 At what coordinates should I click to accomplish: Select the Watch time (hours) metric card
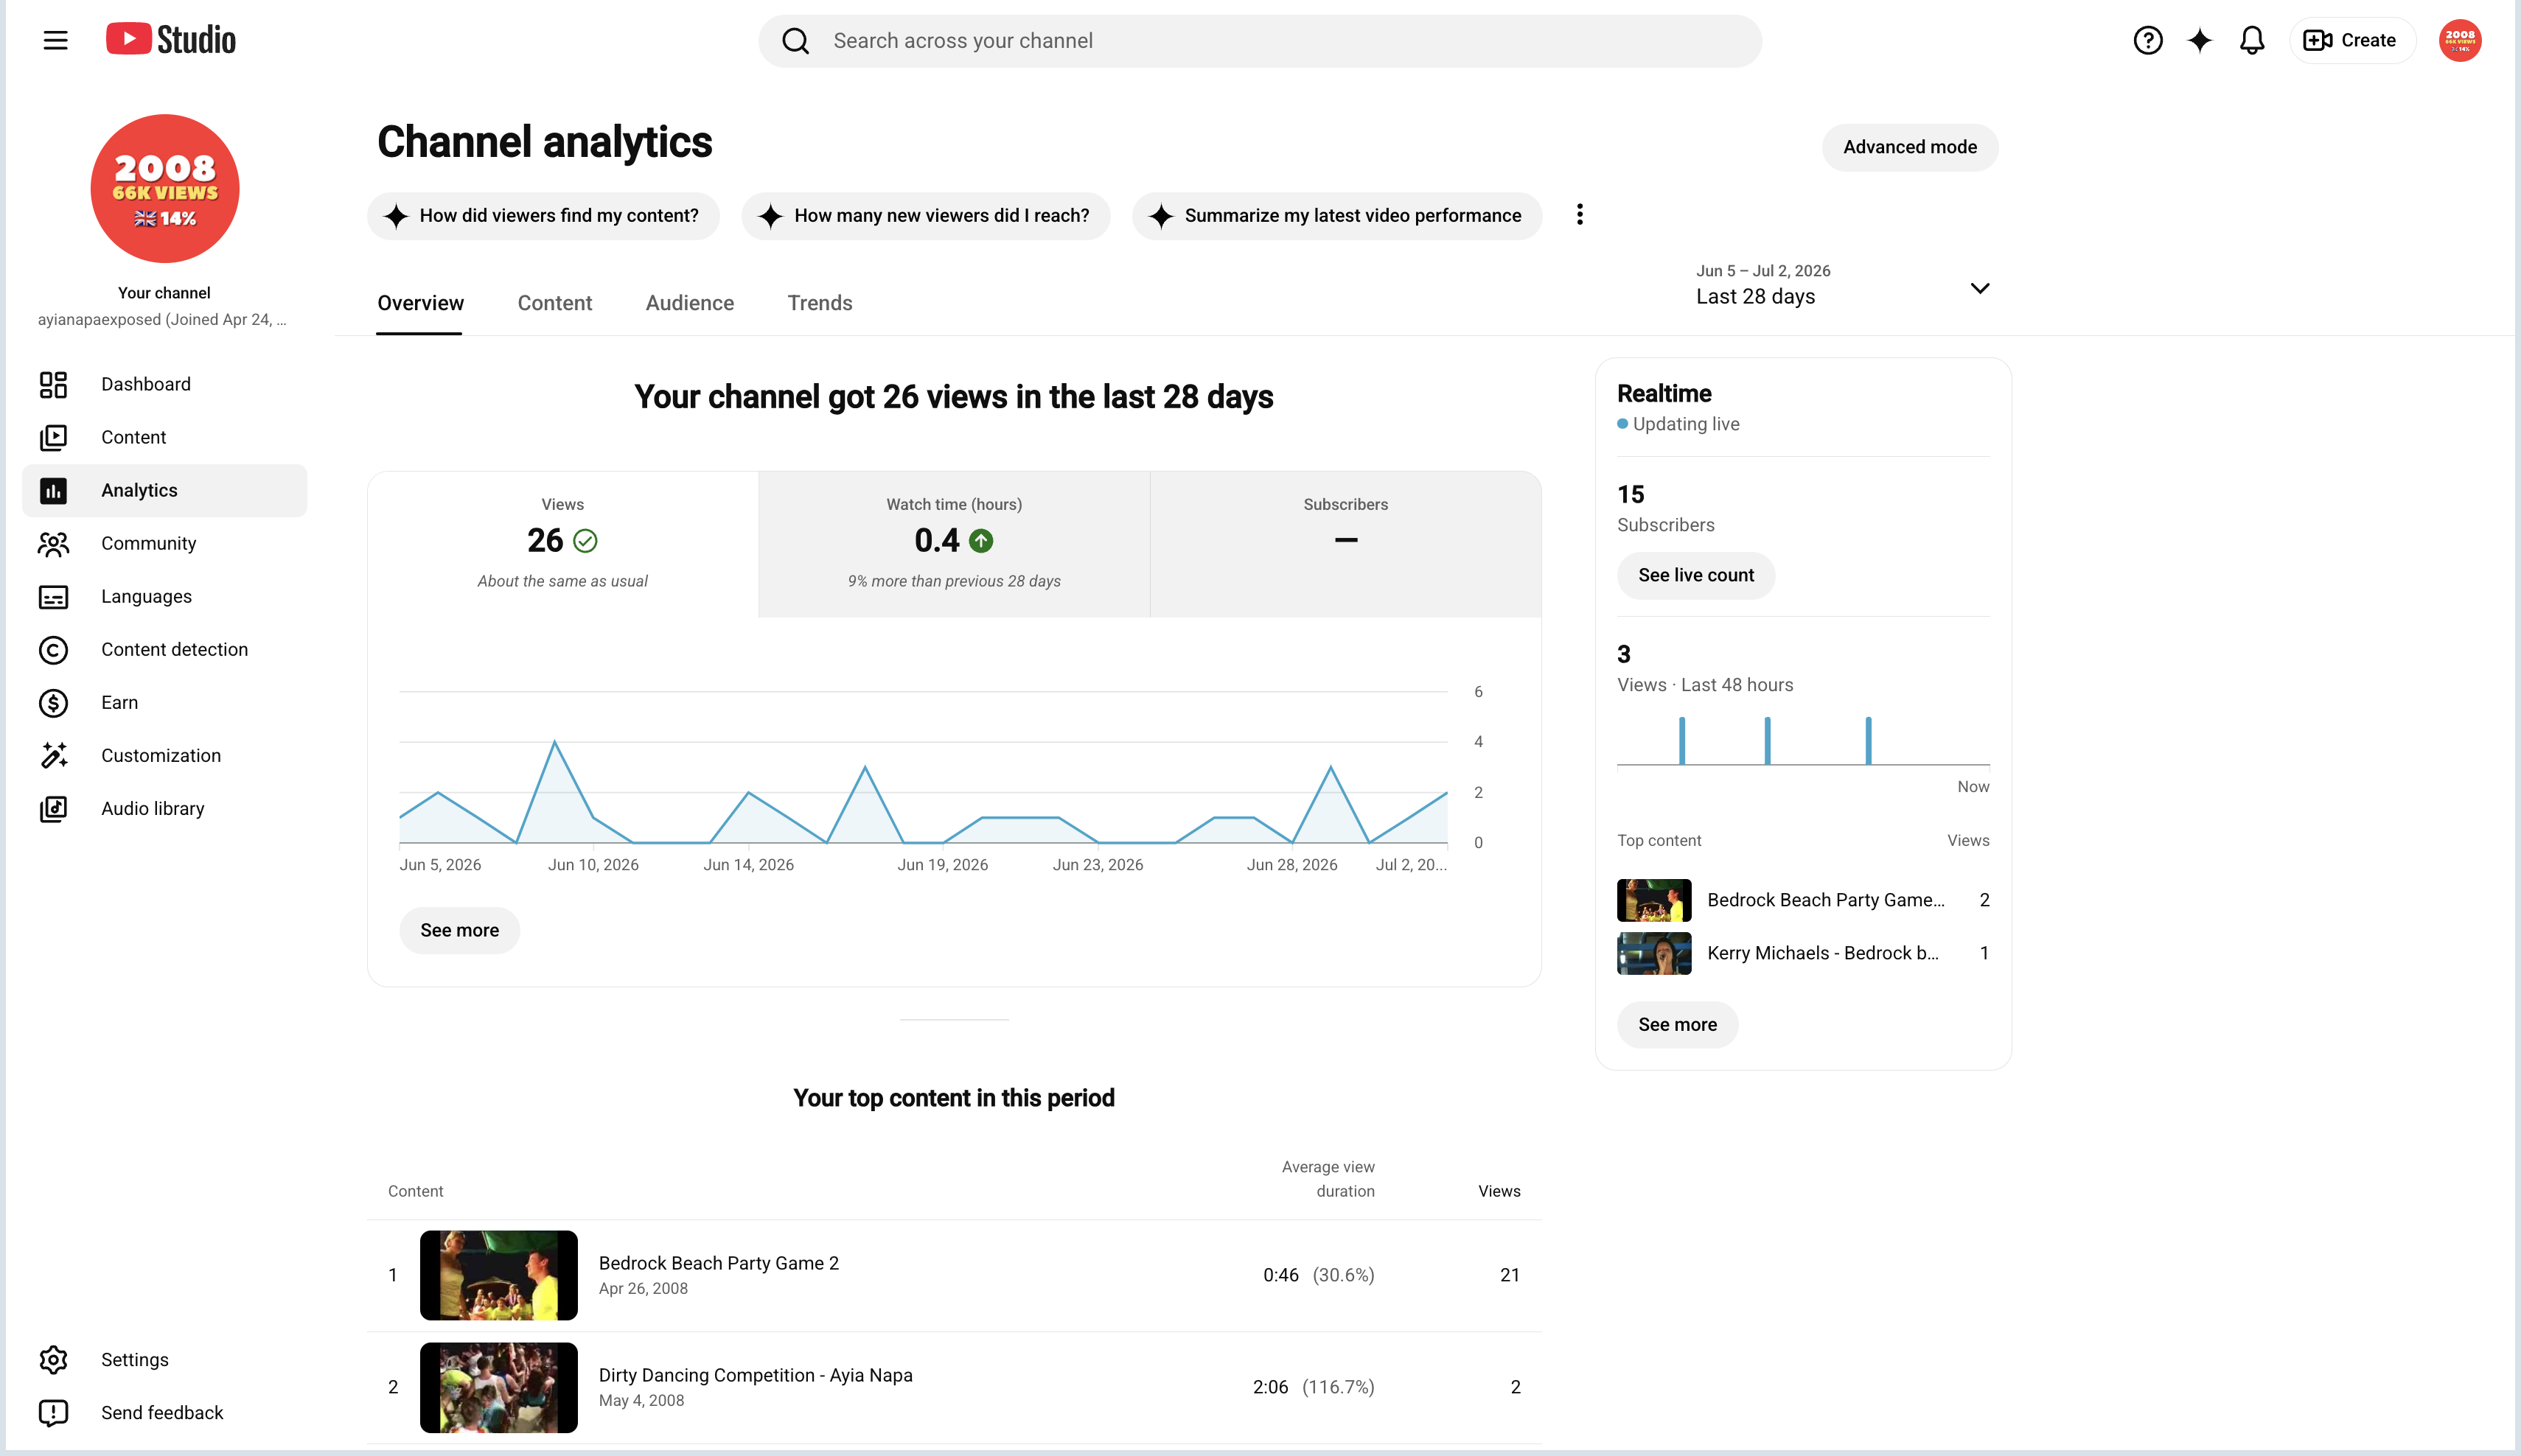point(953,544)
